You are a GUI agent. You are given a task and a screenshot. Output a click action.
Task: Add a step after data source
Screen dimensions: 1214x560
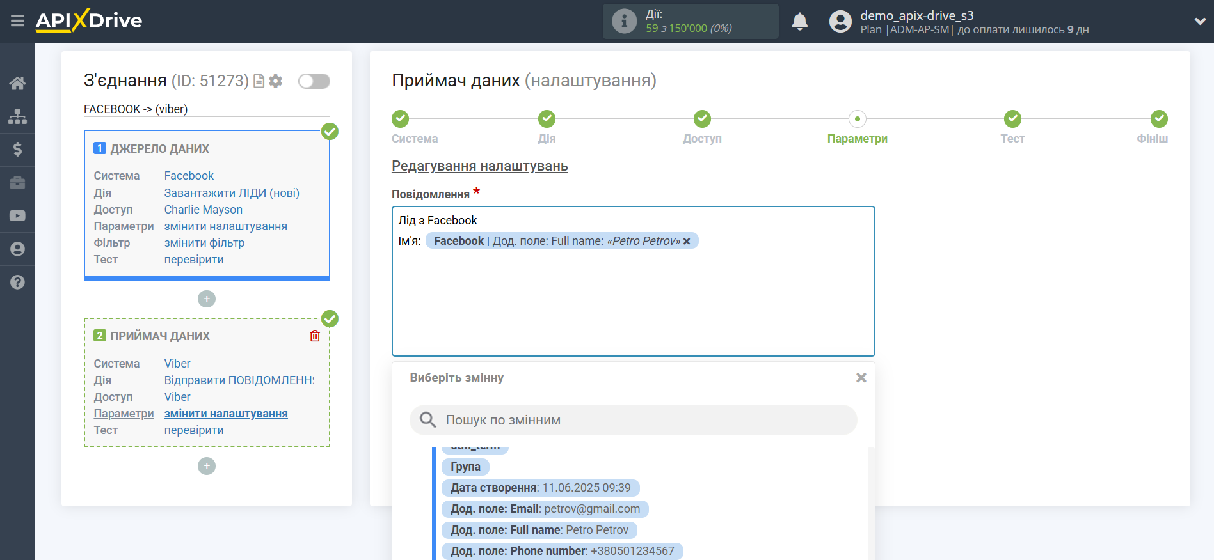point(207,299)
